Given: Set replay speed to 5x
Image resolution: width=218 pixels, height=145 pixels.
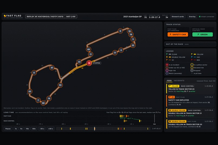Looking at the screenshot, I should tap(21, 129).
